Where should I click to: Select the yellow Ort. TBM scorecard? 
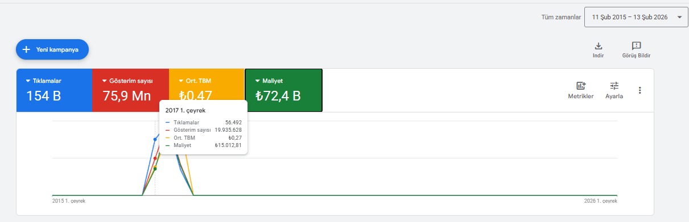pos(207,90)
